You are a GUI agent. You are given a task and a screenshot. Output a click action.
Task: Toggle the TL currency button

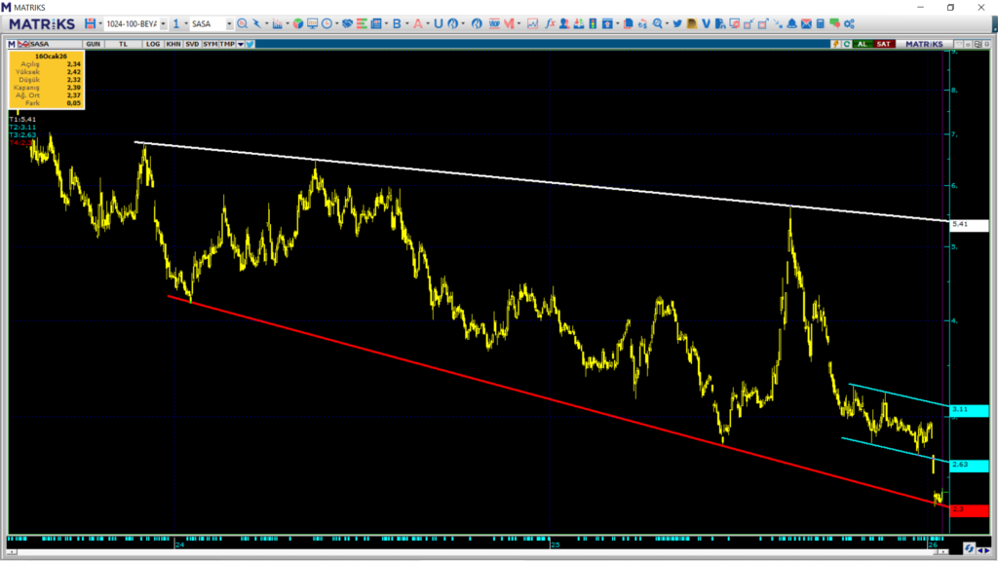click(x=123, y=44)
